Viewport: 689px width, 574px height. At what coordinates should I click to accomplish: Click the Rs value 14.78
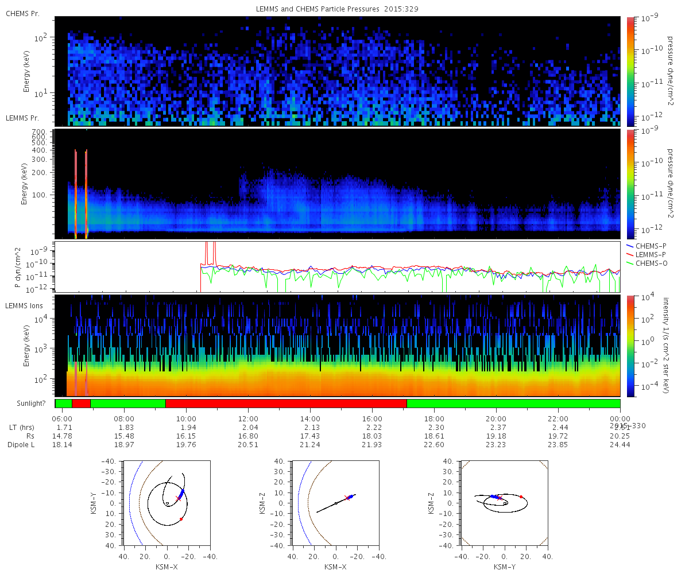click(x=62, y=436)
